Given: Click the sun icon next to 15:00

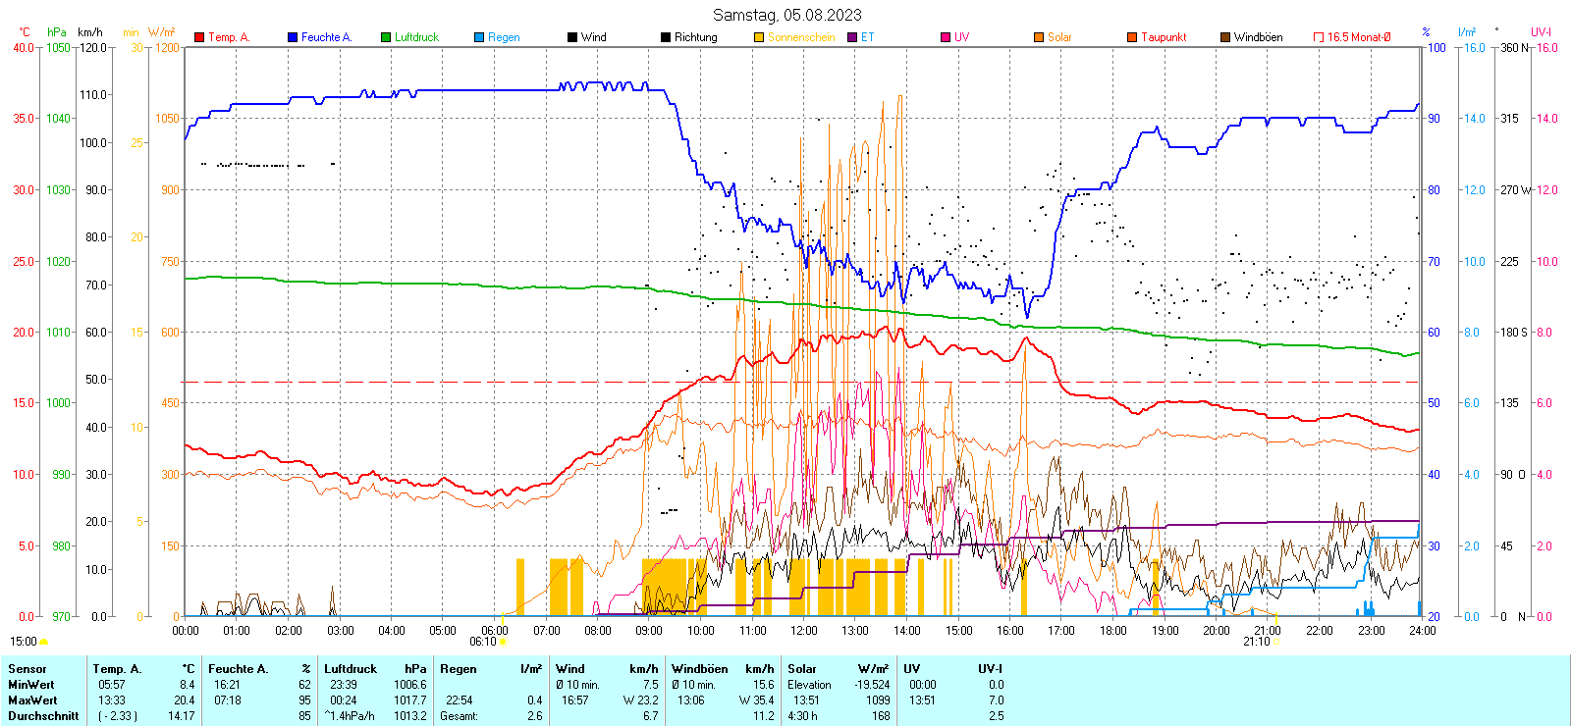Looking at the screenshot, I should click(43, 642).
